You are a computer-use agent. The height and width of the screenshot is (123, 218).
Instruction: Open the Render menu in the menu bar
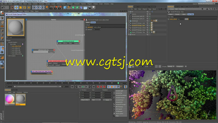click(x=48, y=4)
